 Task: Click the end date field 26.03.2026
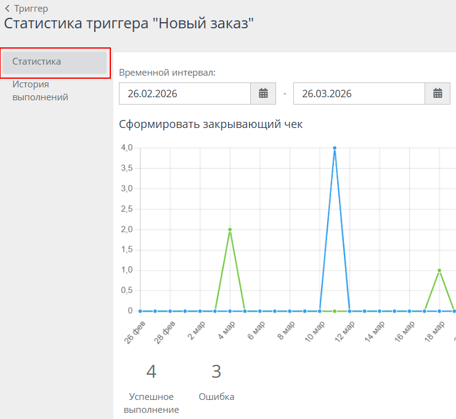click(359, 94)
